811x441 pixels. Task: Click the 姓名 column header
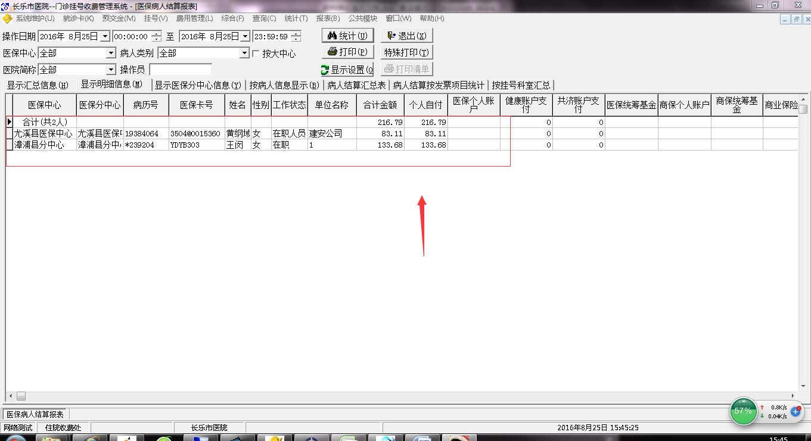238,105
